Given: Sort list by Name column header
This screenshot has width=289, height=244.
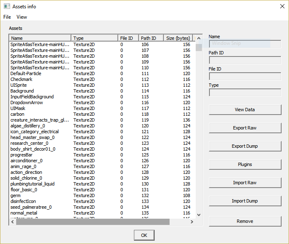Looking at the screenshot, I should coord(40,38).
